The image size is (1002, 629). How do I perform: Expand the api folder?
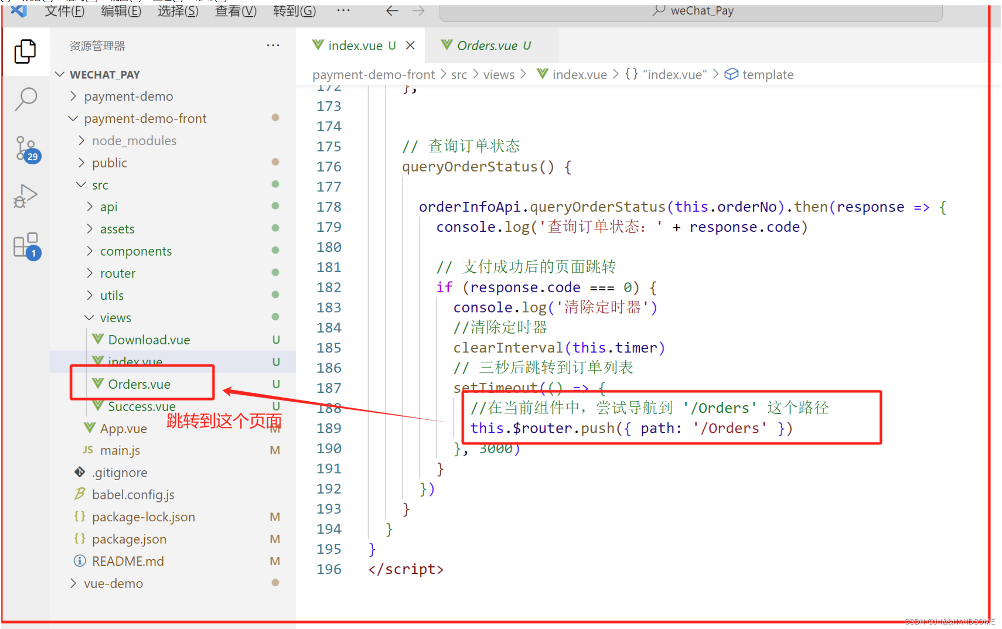[x=90, y=206]
